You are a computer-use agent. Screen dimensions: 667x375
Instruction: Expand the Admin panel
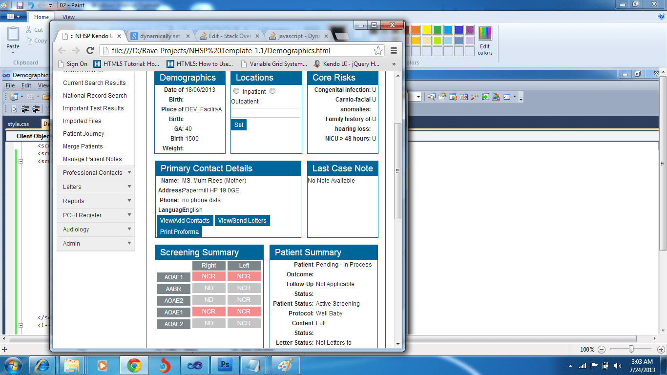[x=96, y=244]
